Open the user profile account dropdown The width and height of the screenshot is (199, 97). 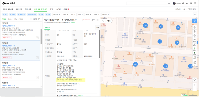177,3
